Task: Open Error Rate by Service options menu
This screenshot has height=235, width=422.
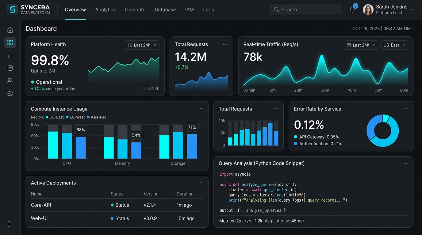Action: tap(405, 109)
